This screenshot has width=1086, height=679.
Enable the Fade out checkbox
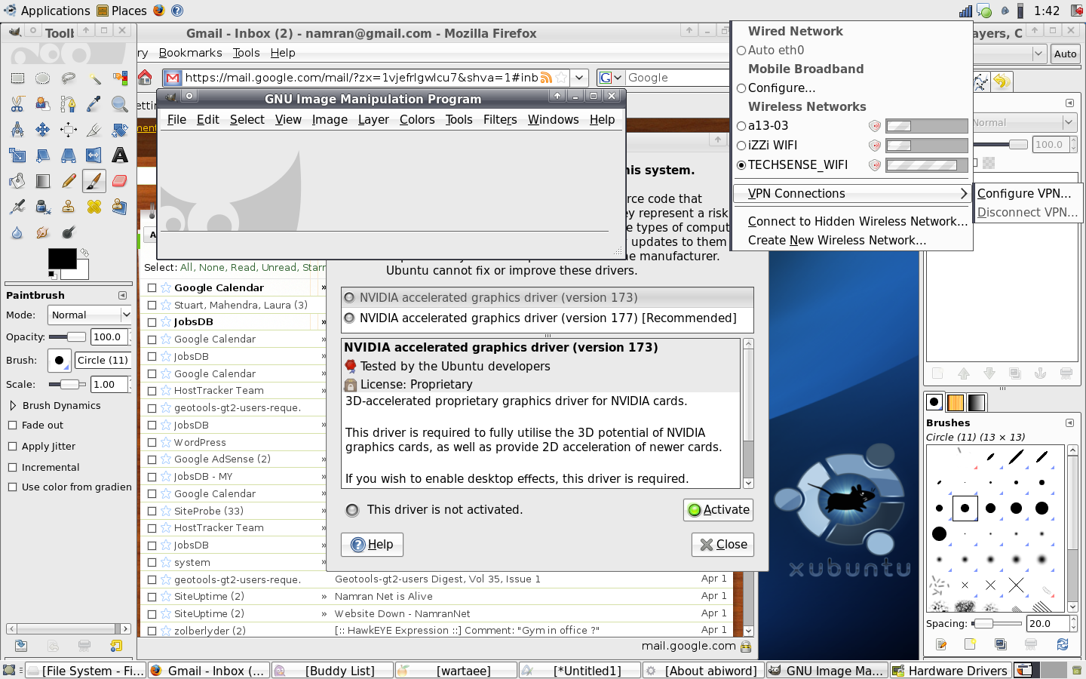pos(13,426)
